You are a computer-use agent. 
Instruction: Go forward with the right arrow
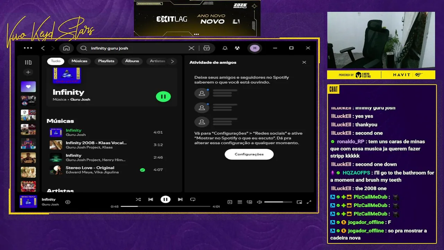[x=53, y=48]
